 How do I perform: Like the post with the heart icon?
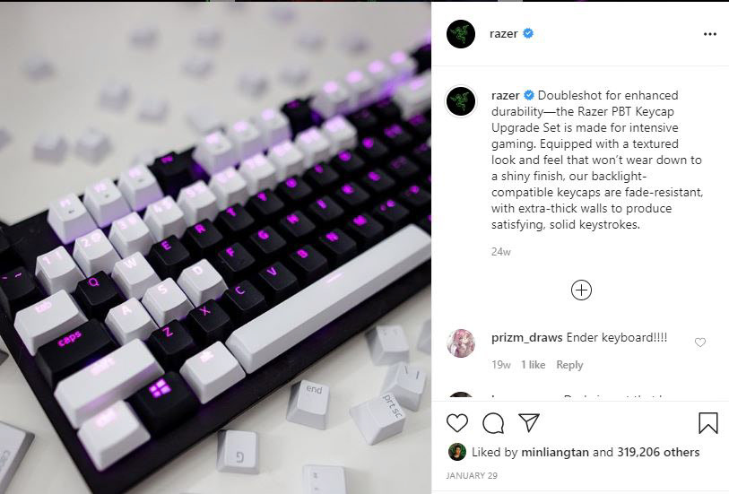[x=457, y=423]
